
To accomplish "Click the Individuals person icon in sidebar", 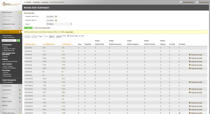I will coord(20,32).
